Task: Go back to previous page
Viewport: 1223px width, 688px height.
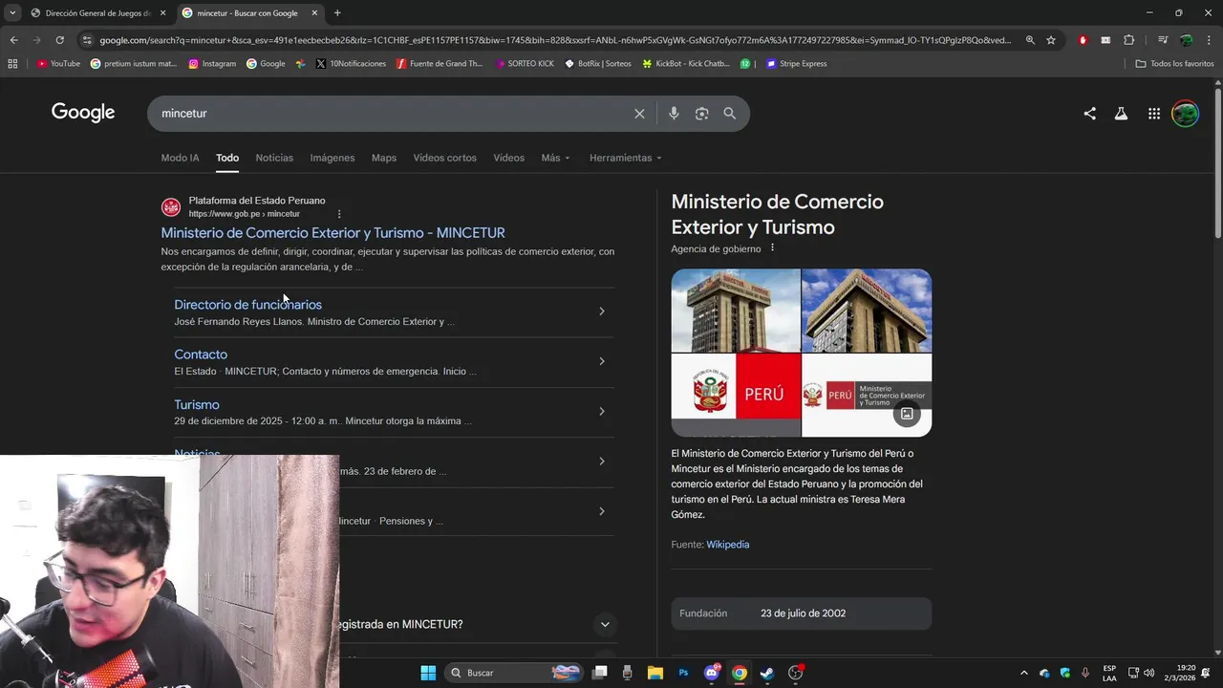Action: [13, 40]
